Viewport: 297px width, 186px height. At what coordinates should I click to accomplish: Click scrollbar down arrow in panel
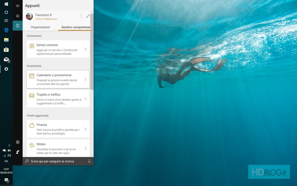92,155
